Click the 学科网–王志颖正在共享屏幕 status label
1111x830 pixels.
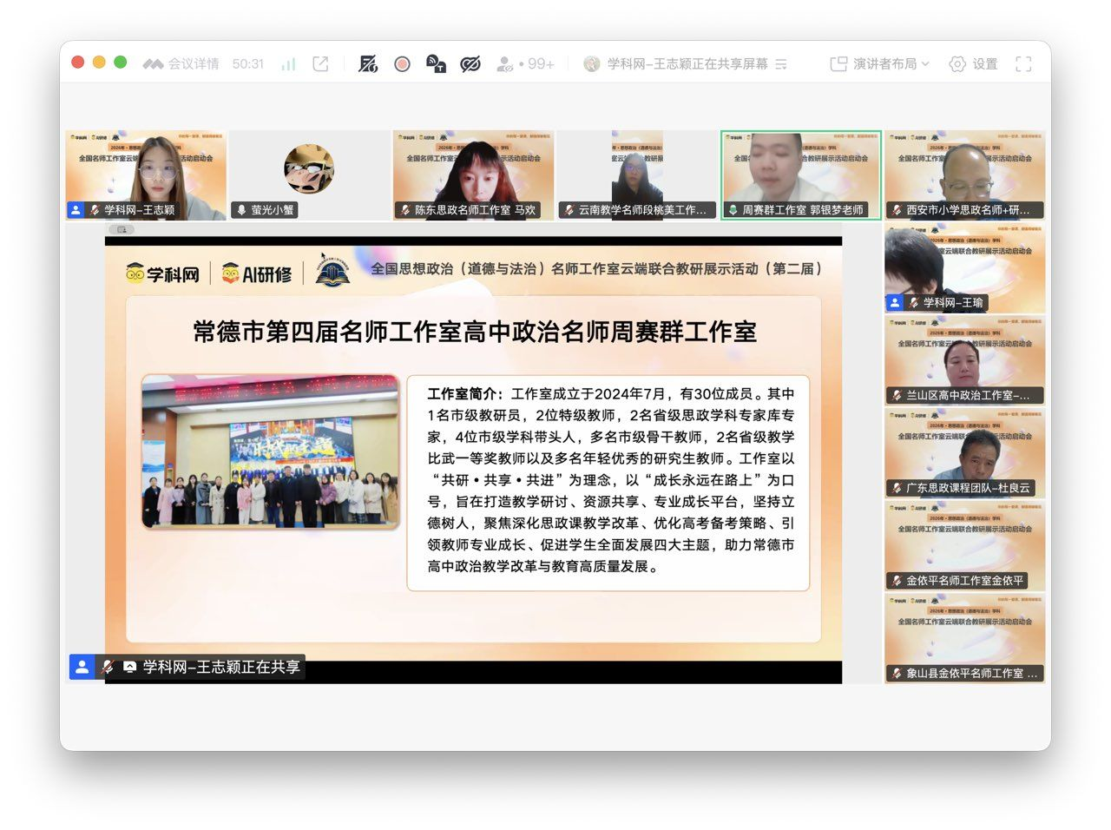point(687,64)
